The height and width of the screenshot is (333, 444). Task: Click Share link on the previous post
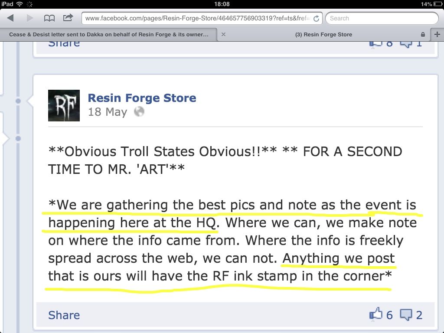pos(64,44)
